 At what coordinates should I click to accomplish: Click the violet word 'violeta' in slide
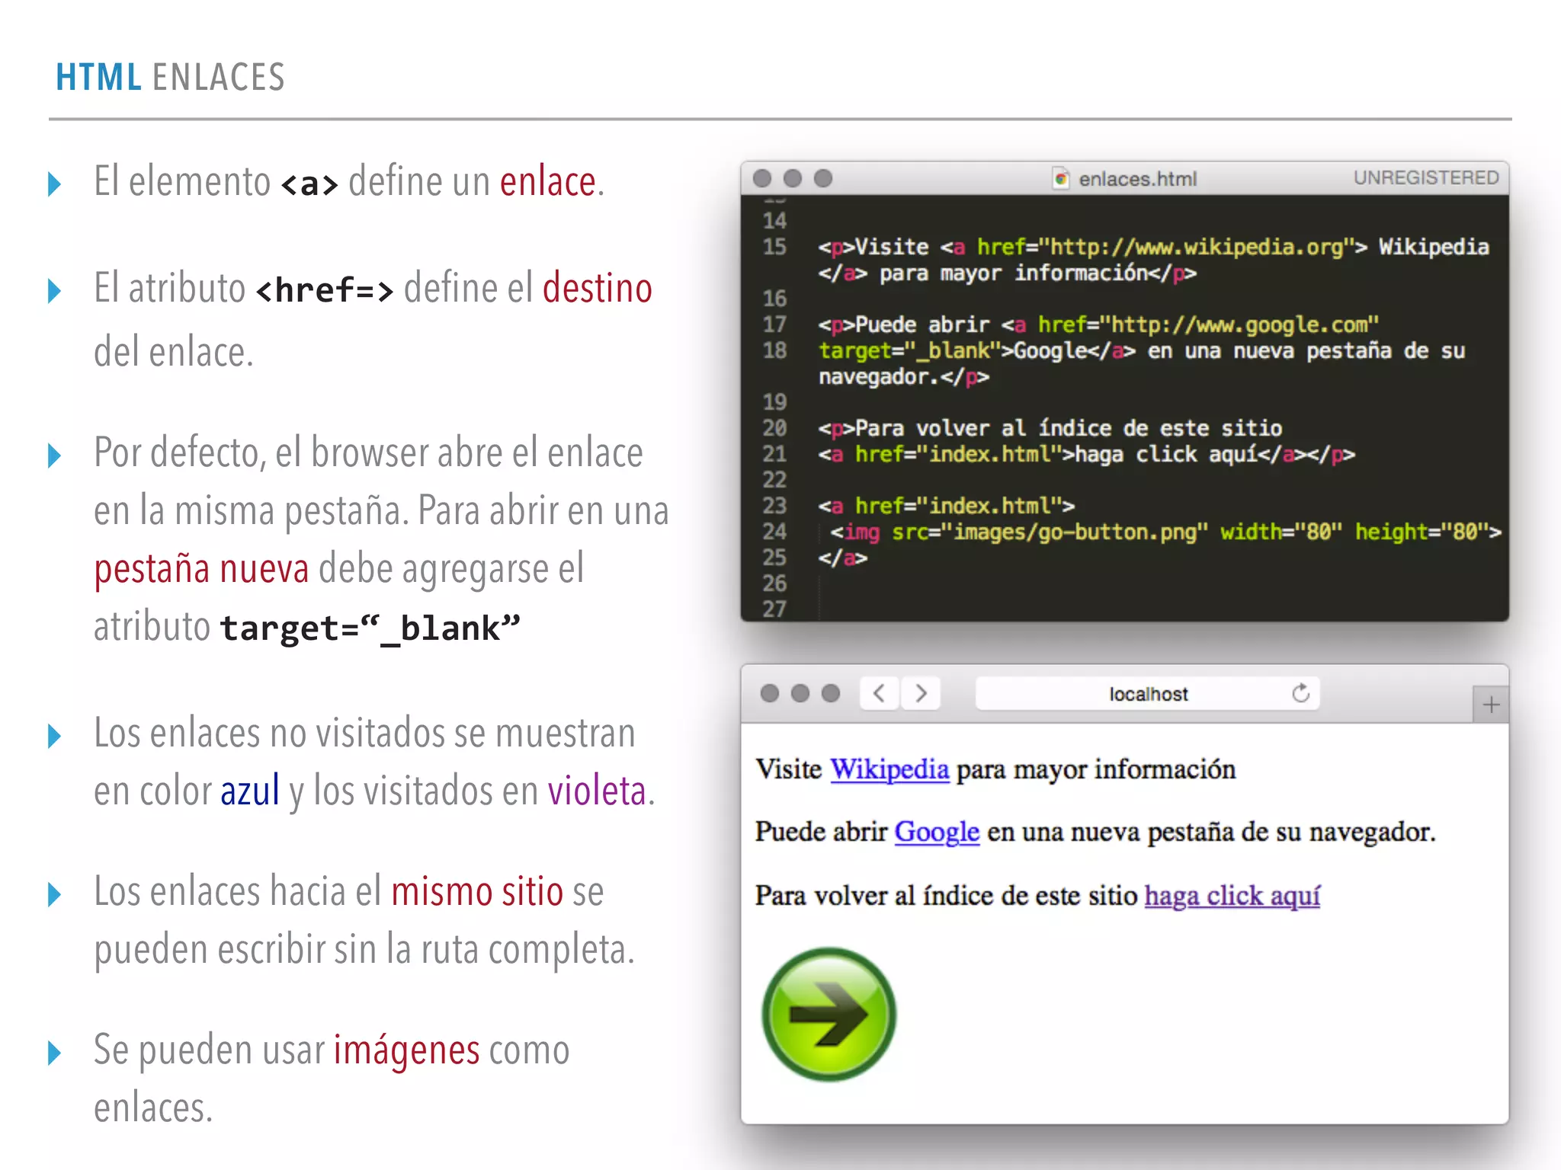coord(597,791)
